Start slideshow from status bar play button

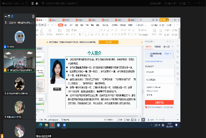(143, 120)
